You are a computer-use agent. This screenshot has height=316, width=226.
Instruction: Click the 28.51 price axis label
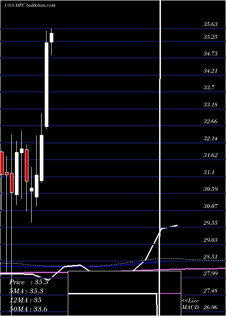(x=211, y=257)
